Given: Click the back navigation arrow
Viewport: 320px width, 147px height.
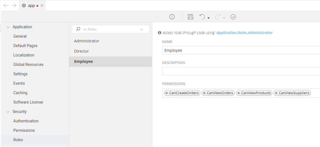Looking at the screenshot, I should coord(6,6).
